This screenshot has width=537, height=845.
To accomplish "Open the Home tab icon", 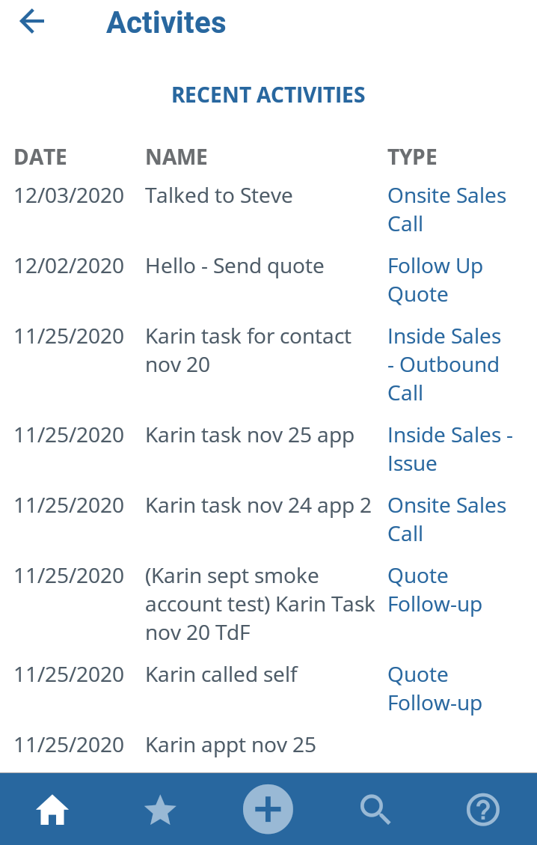I will 52,809.
